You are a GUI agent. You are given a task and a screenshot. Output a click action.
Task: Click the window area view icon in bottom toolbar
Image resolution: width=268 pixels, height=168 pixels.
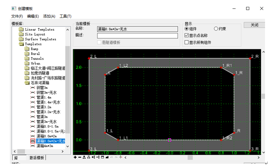pos(103,157)
